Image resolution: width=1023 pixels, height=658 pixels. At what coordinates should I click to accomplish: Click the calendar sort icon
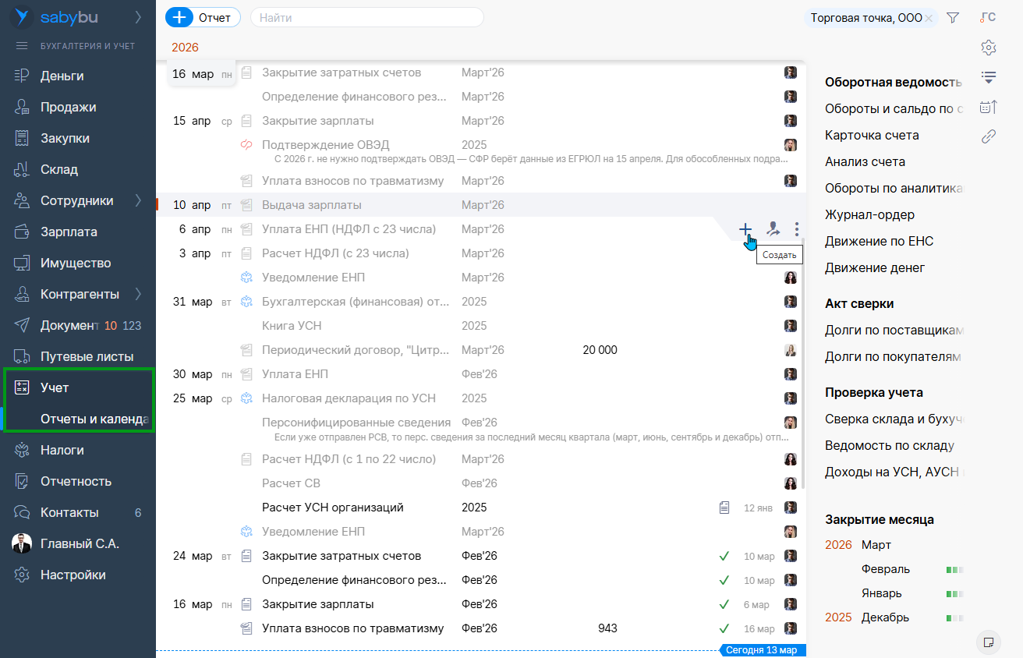989,107
